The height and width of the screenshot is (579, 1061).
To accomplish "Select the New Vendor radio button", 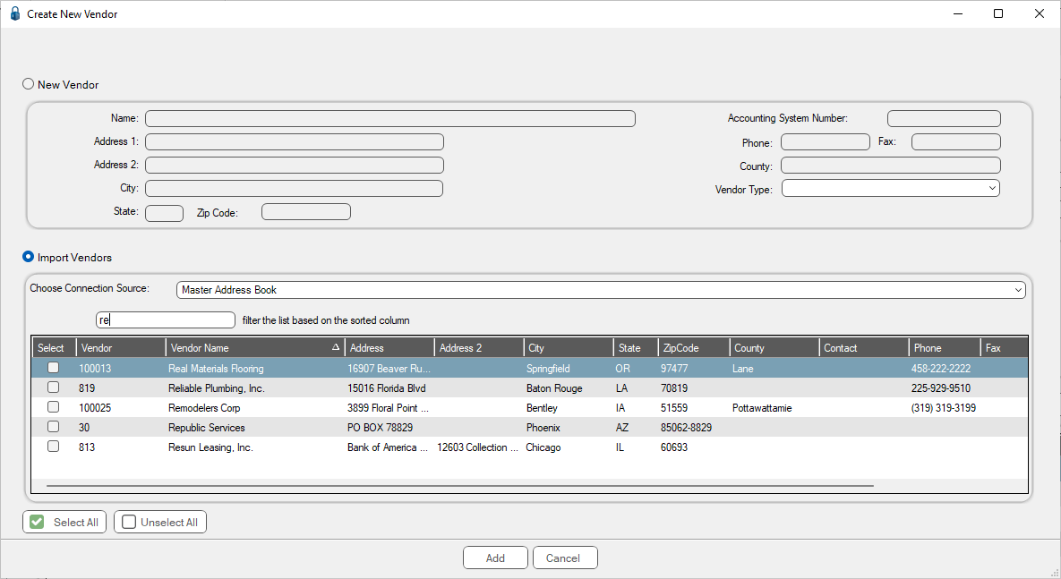I will 29,84.
